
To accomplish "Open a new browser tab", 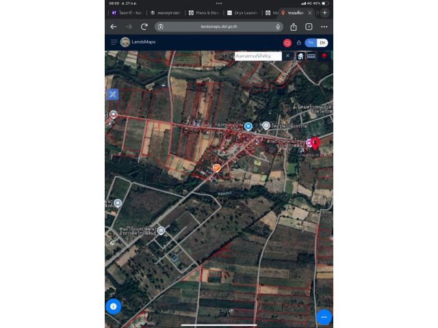I will pos(325,13).
